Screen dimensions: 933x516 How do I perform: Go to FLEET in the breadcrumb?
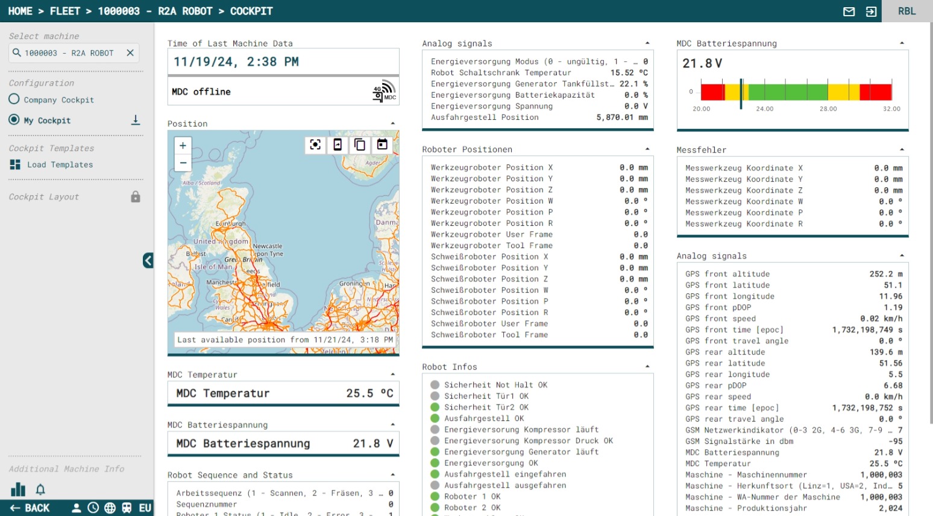[x=65, y=11]
